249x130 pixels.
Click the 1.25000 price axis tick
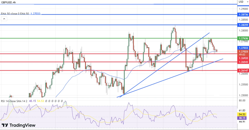(243, 95)
